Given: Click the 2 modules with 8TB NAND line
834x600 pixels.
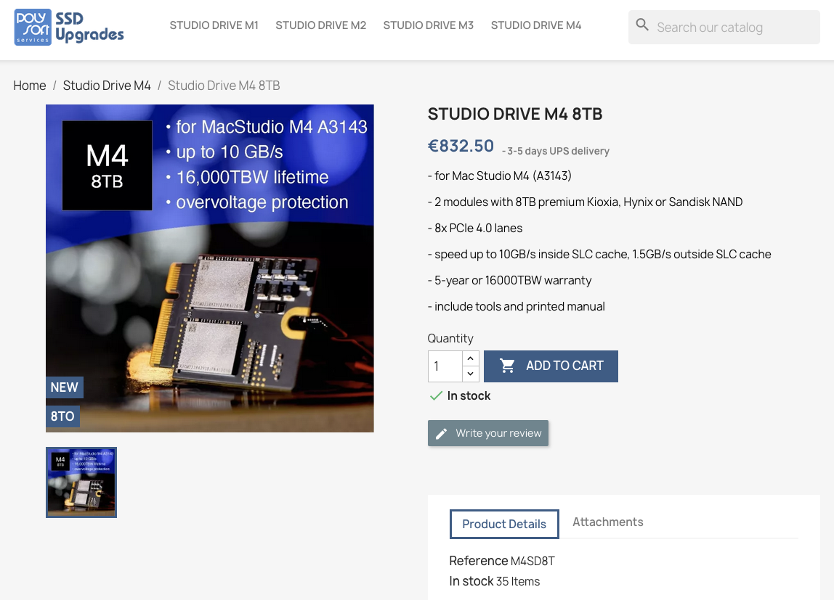Looking at the screenshot, I should pyautogui.click(x=585, y=202).
